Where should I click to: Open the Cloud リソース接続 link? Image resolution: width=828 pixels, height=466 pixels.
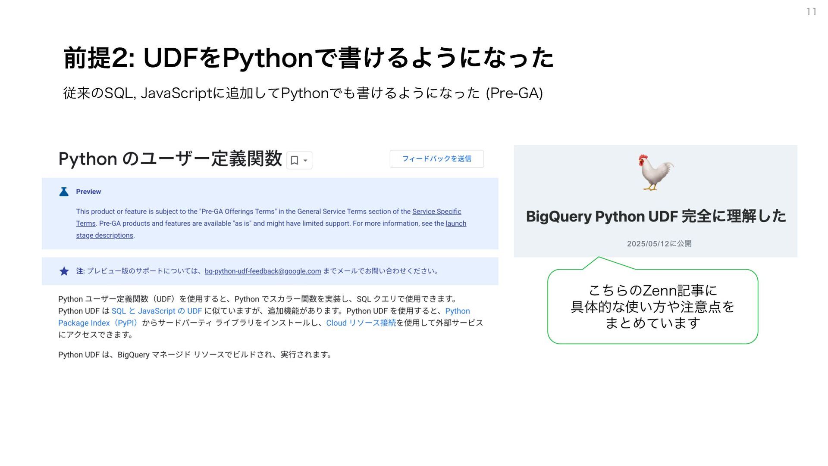(x=361, y=323)
